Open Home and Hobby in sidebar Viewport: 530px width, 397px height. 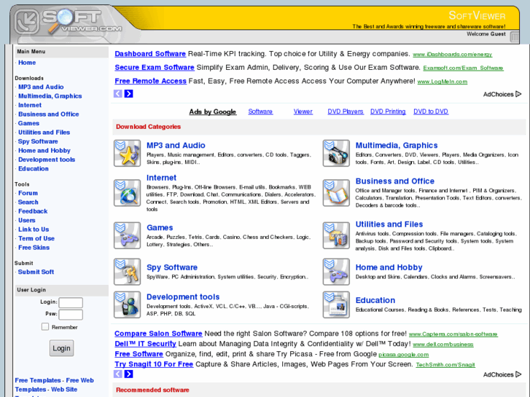(x=44, y=151)
